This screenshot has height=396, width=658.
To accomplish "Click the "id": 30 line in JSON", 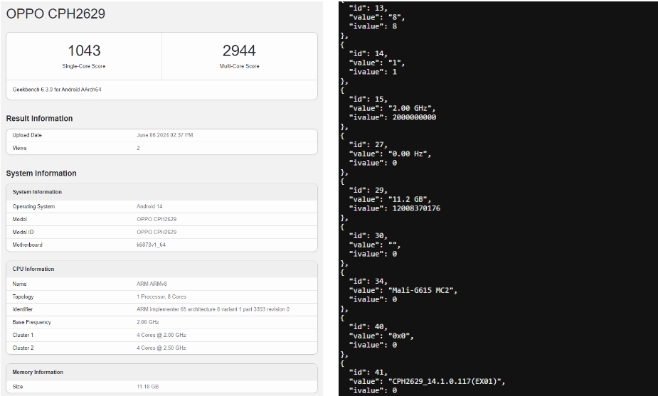I will (368, 236).
